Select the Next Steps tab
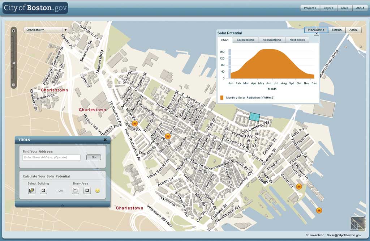370x241 pixels. coord(297,40)
